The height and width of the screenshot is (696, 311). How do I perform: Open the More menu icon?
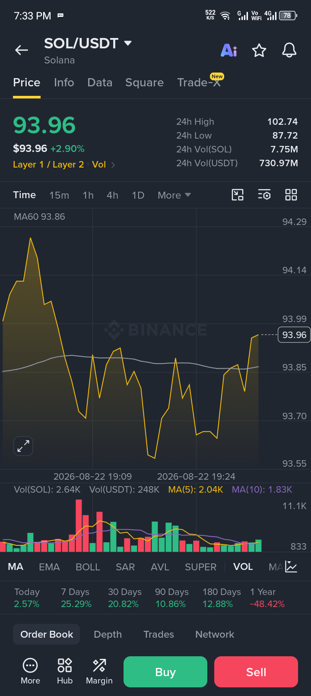point(30,672)
